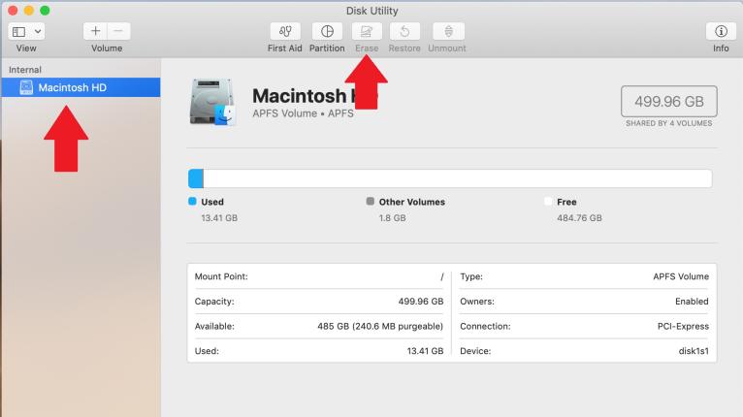Click the Erase toolbar icon
Image resolution: width=743 pixels, height=417 pixels.
point(367,32)
